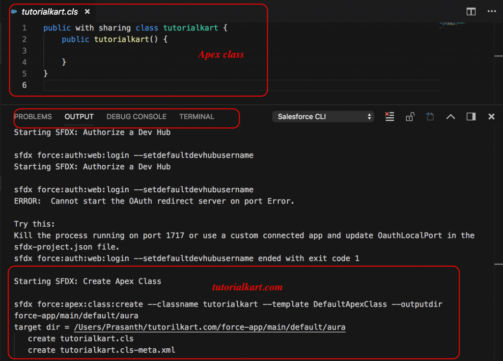Open the DEBUG CONSOLE tab
This screenshot has height=361, width=503.
[x=136, y=116]
